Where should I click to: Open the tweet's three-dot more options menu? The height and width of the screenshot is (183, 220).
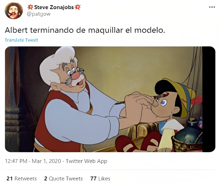tap(212, 7)
